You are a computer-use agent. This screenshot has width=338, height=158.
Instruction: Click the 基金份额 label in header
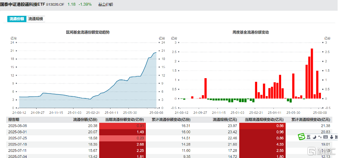(x=106, y=4)
